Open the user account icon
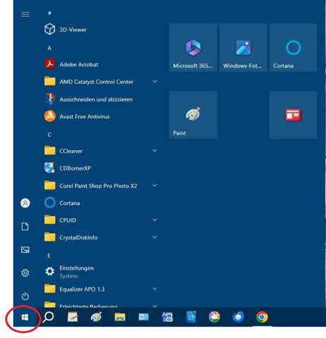The image size is (326, 338). click(25, 203)
